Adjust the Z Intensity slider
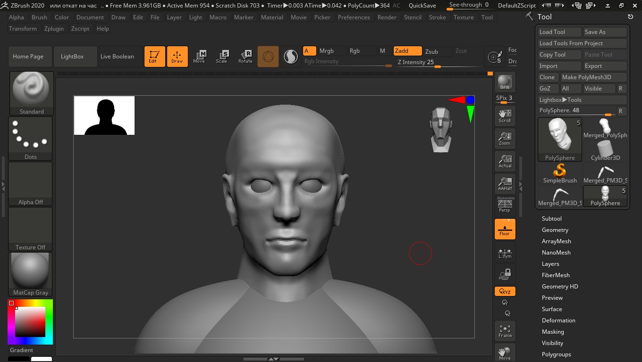Screen dimensions: 642x362 [437, 66]
